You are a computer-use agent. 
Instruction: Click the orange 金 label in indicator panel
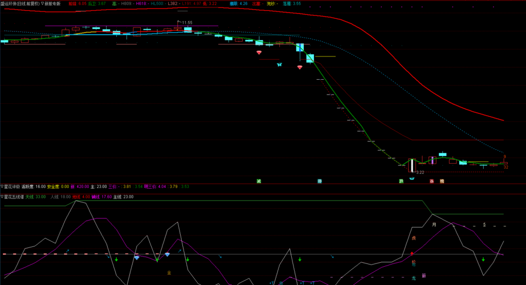coord(169,272)
